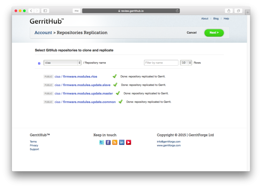Open the rows count dropdown
Image resolution: width=262 pixels, height=188 pixels.
pyautogui.click(x=186, y=63)
